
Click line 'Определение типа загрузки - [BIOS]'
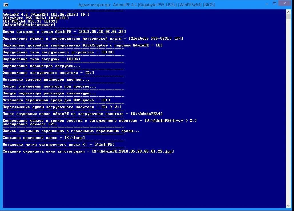(41, 59)
